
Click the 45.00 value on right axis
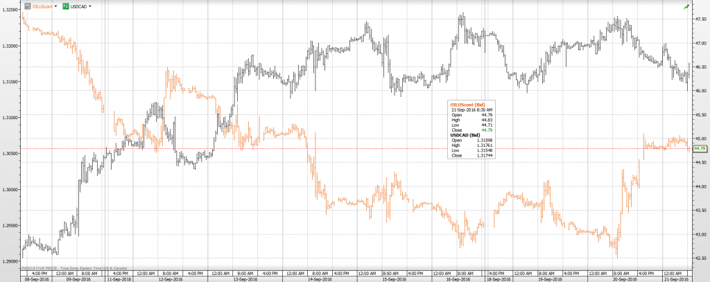coord(700,139)
